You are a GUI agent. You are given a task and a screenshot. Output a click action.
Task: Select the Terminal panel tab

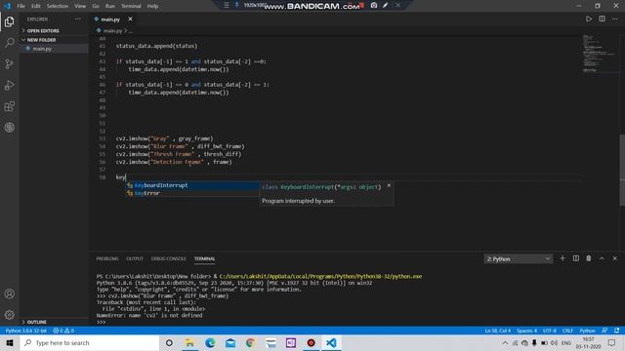[x=204, y=258]
